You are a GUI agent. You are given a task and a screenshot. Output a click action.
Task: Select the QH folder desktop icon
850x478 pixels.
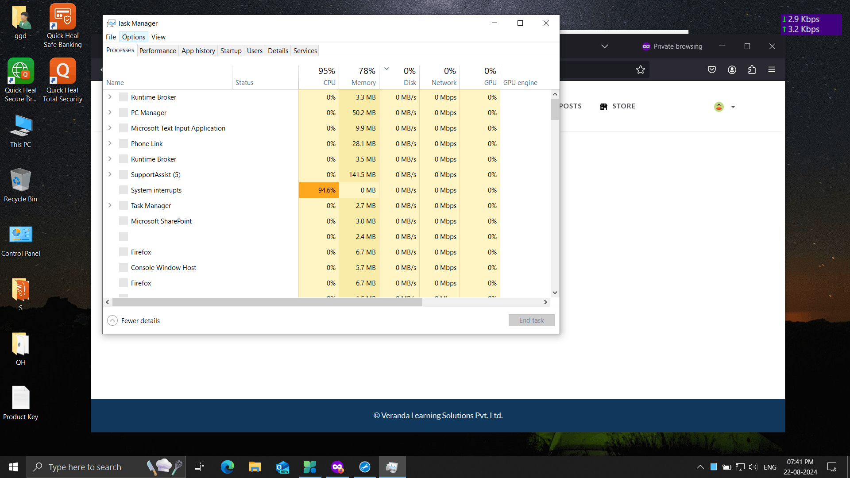(20, 349)
